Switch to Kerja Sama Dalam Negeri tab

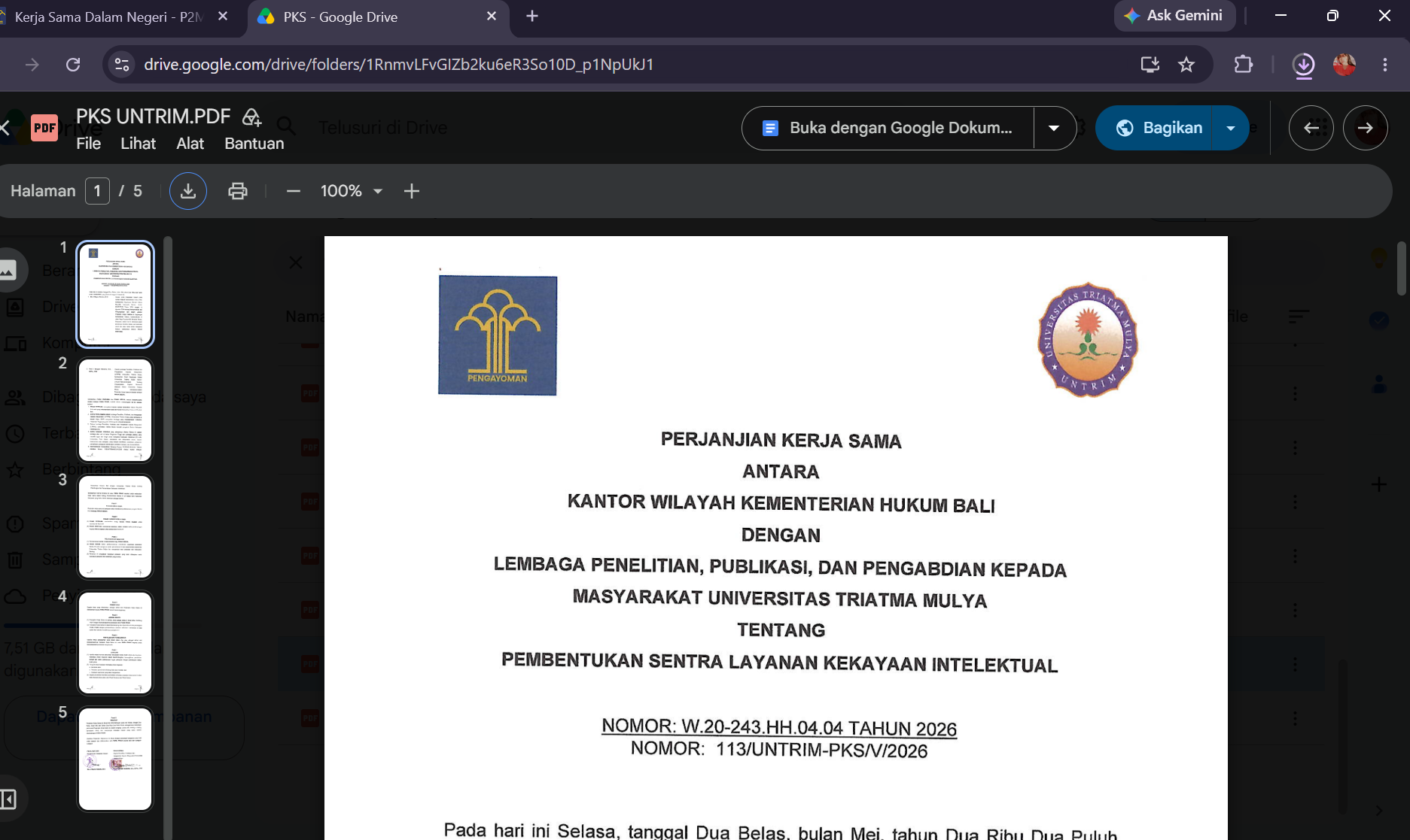coord(109,17)
